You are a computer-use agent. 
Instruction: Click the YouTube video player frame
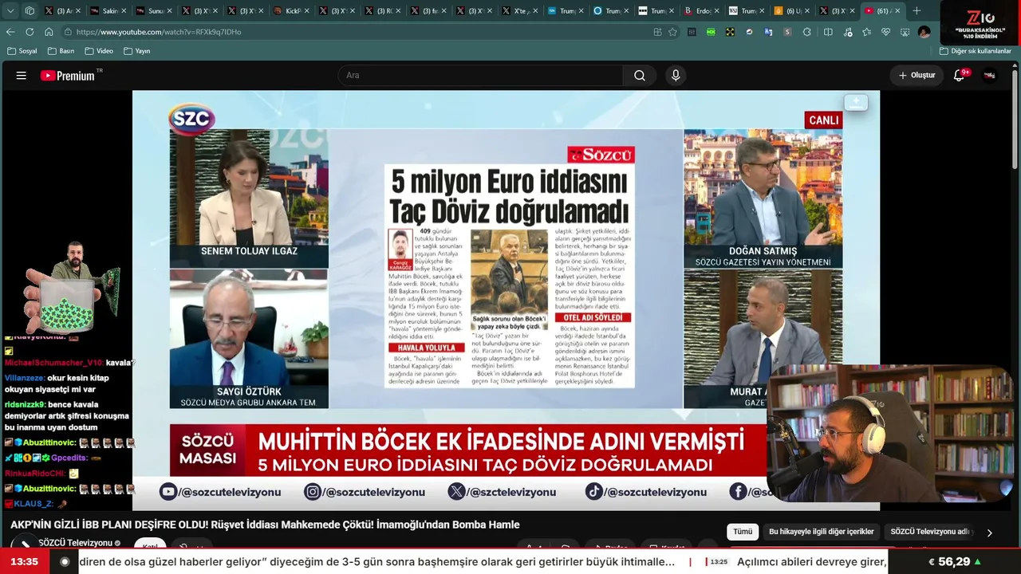pos(506,300)
